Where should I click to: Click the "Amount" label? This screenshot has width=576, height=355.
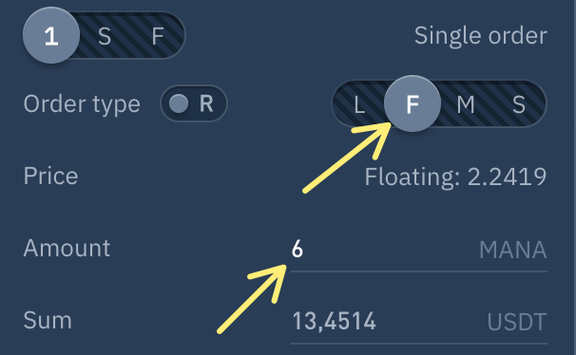(67, 249)
